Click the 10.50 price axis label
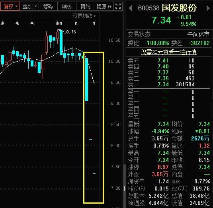 tap(115, 40)
